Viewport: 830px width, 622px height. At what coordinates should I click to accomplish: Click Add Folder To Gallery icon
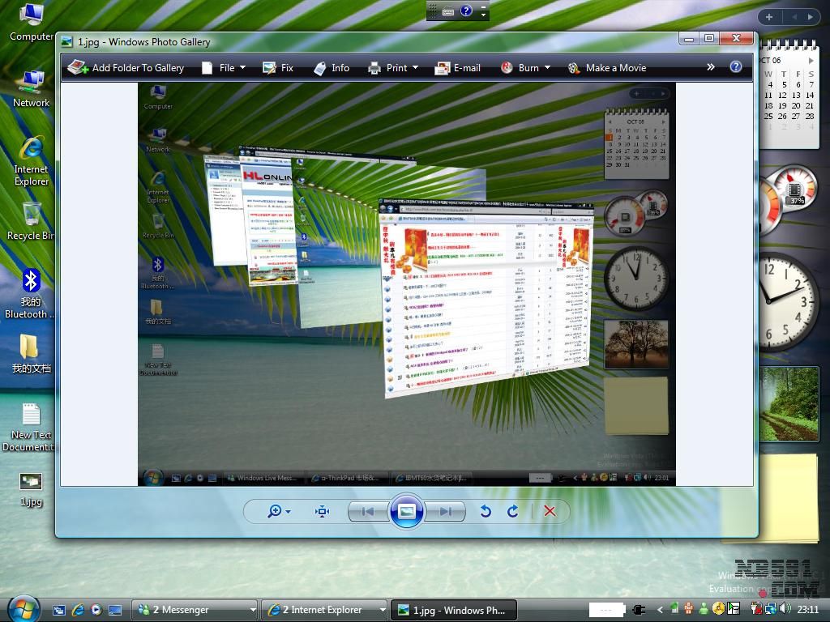pyautogui.click(x=79, y=68)
